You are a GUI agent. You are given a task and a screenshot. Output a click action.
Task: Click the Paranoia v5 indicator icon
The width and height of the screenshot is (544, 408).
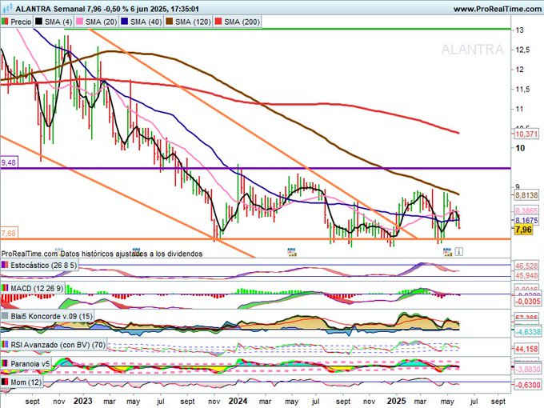(x=5, y=363)
